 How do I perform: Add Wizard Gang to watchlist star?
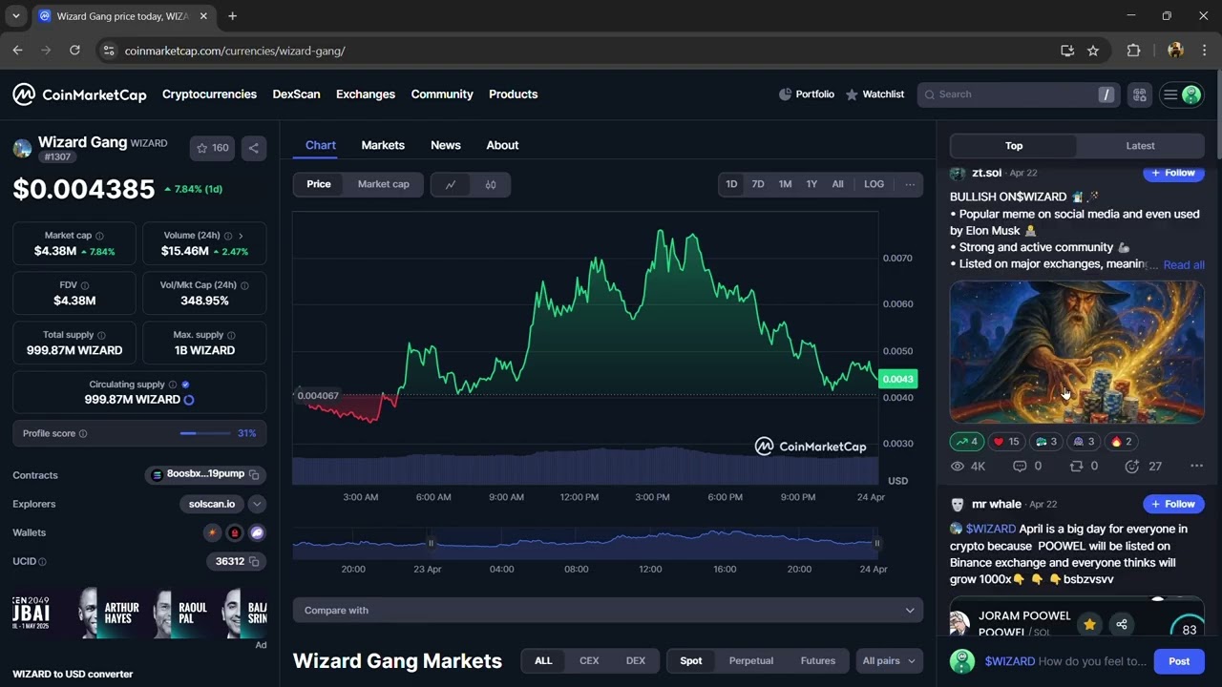(212, 148)
